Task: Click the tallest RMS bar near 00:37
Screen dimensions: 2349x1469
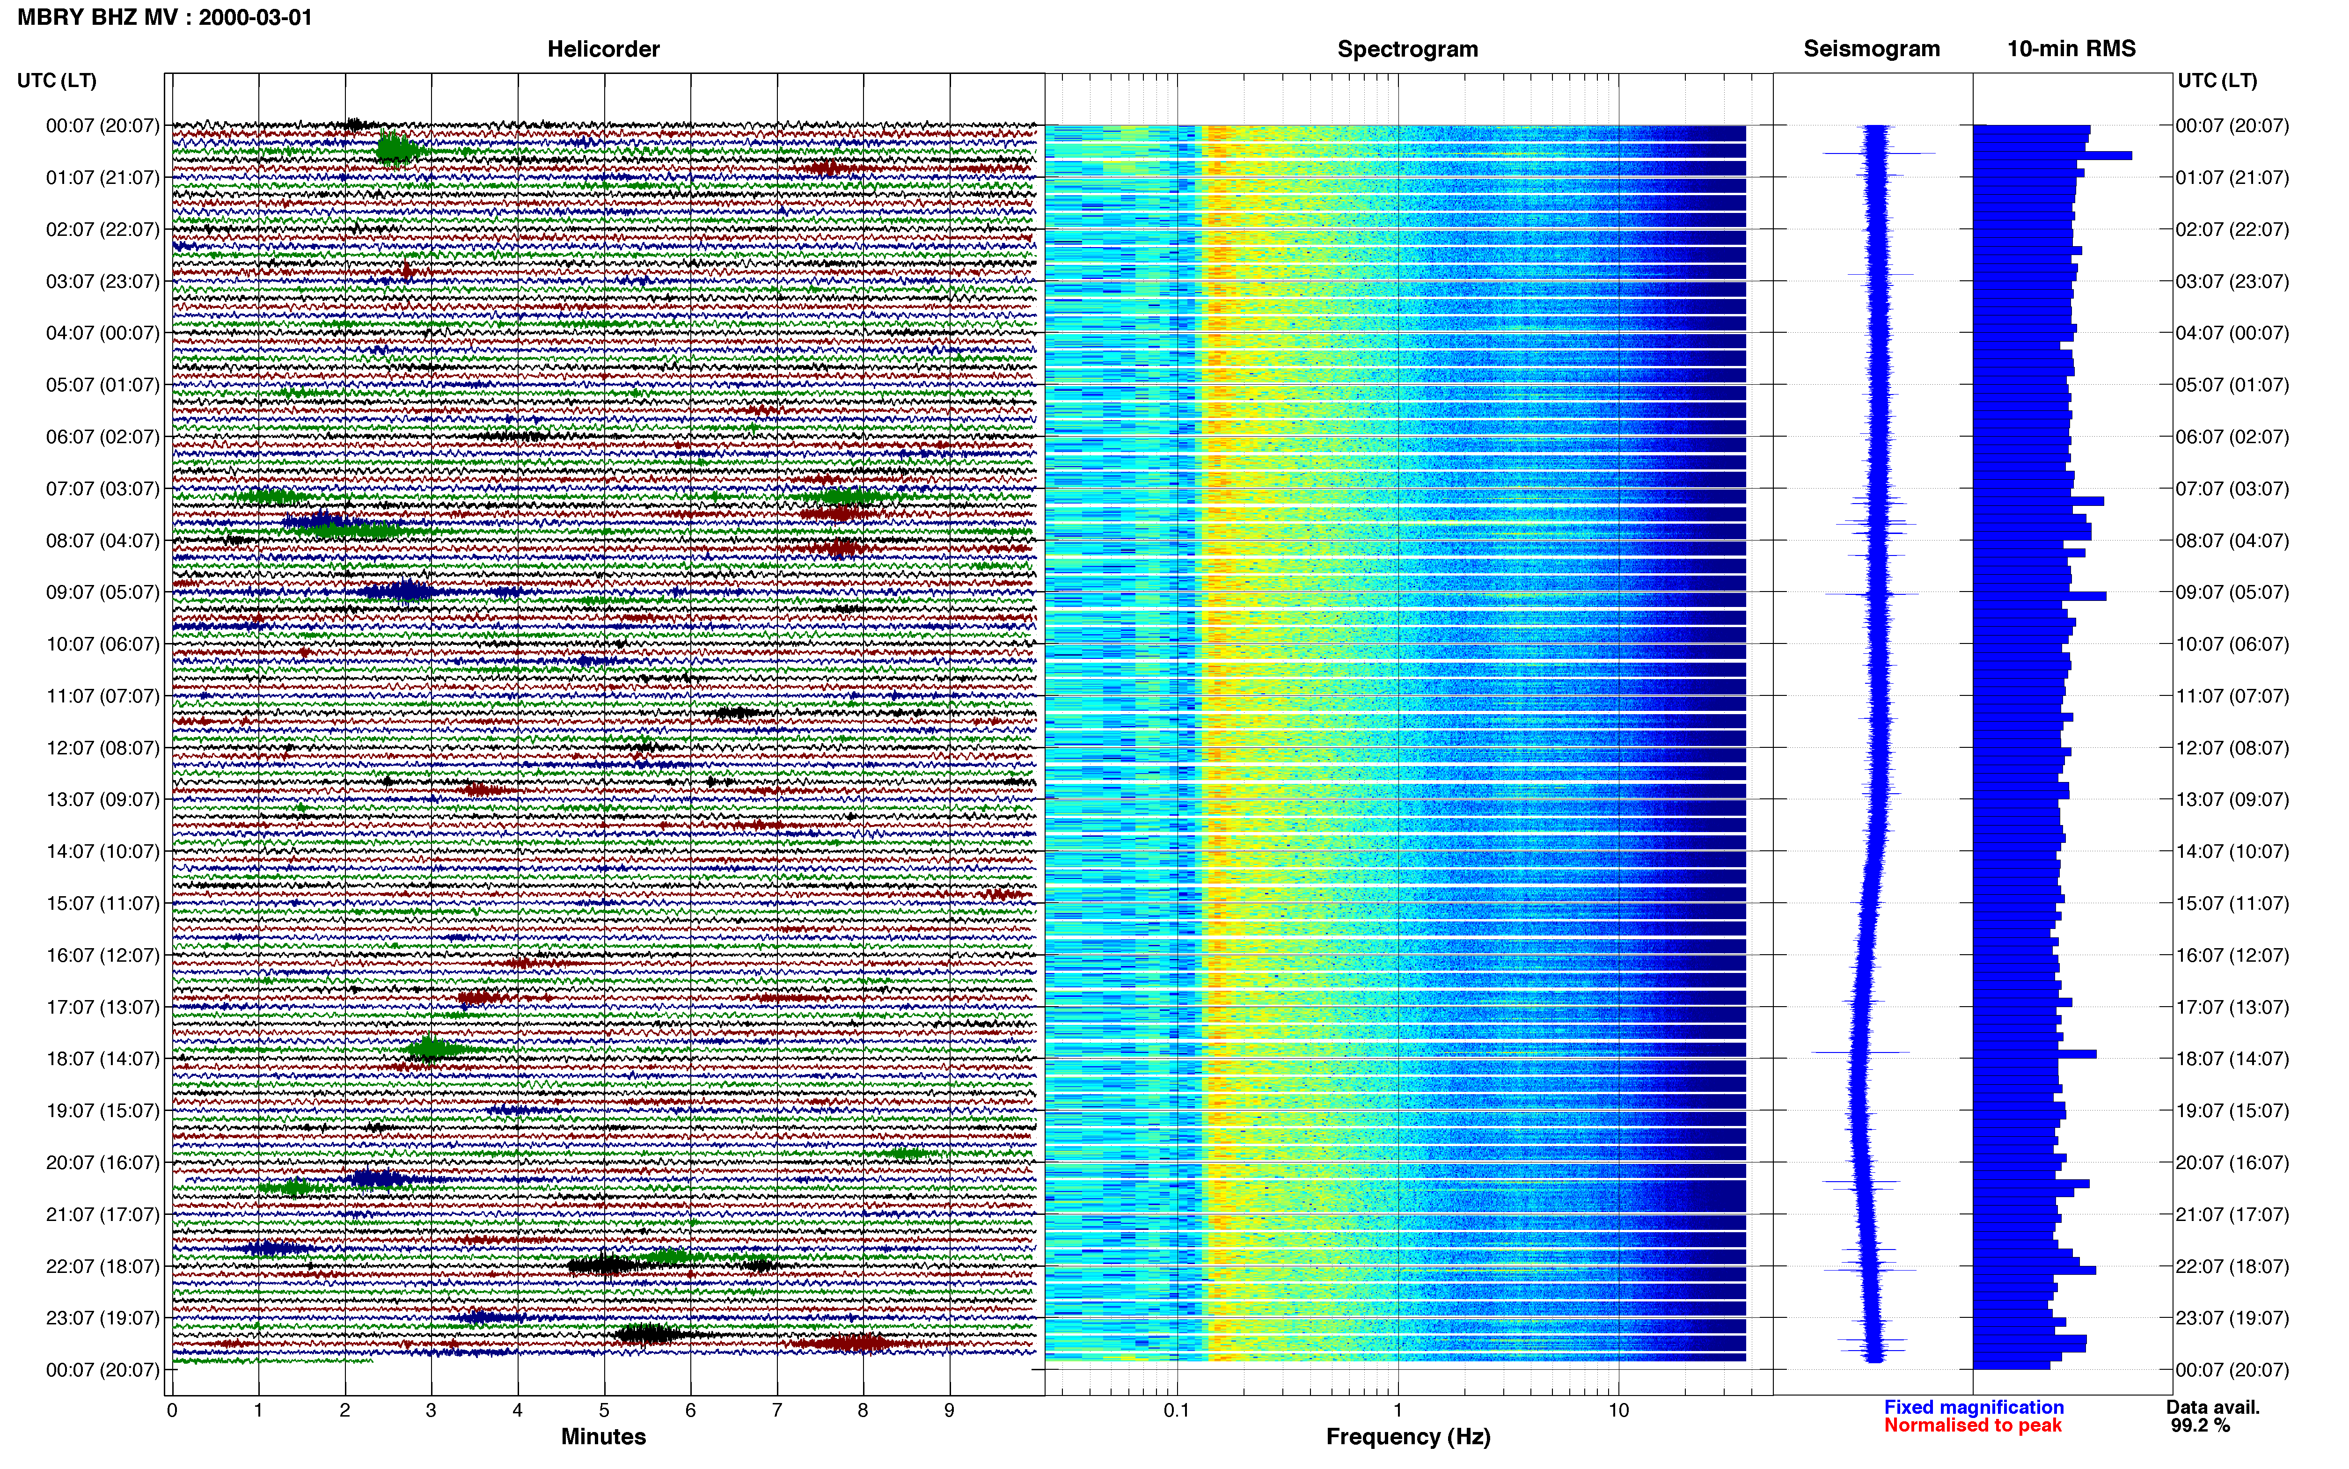Action: pyautogui.click(x=2052, y=155)
